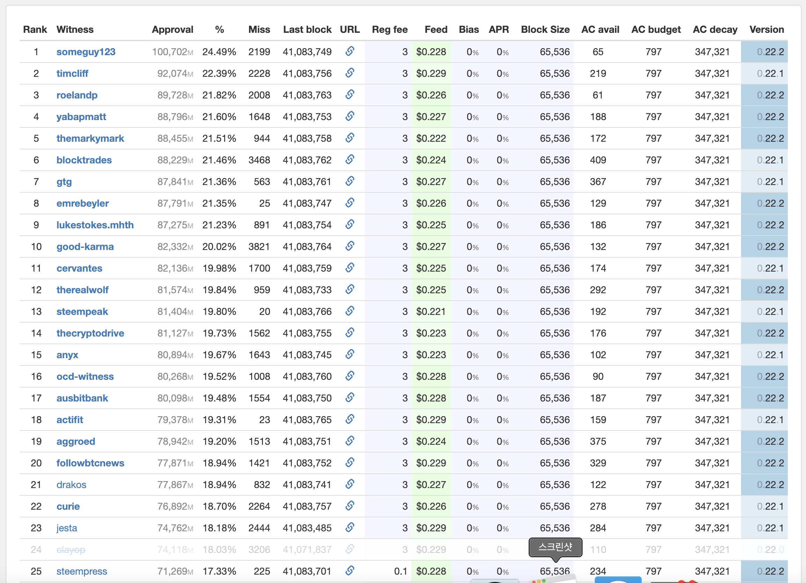Click the Witness column header

click(75, 29)
